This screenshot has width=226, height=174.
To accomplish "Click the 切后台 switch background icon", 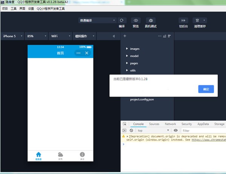I will click(183, 20).
